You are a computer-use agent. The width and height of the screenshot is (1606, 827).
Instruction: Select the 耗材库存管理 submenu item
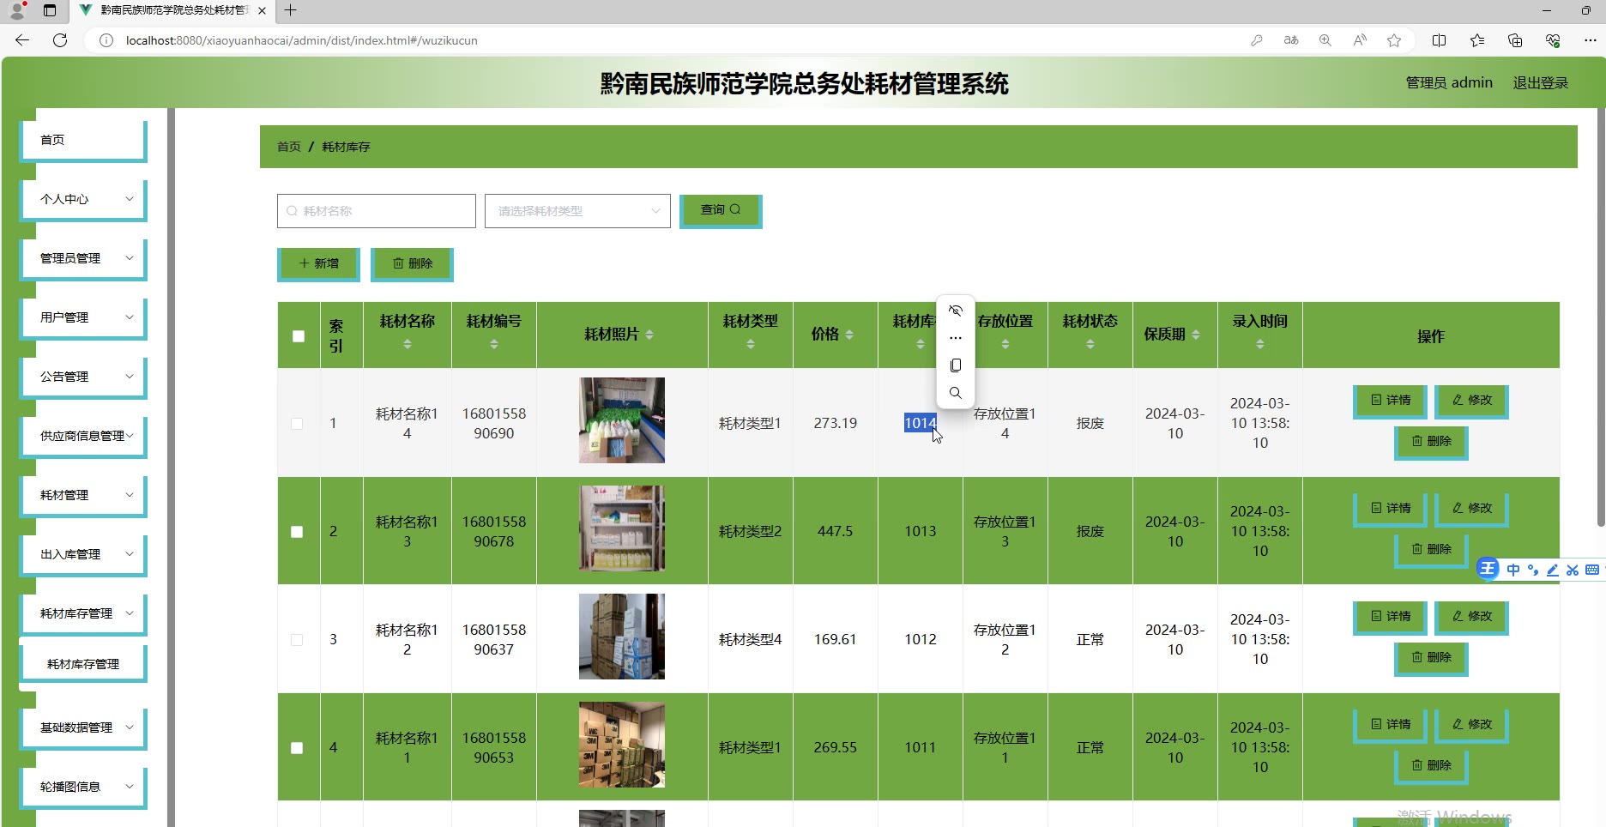click(84, 664)
